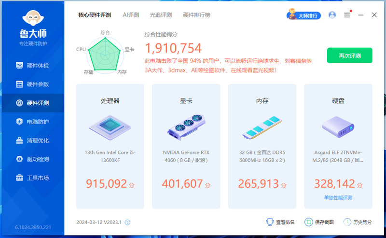Viewport: 386px width, 238px height.
Task: Click the hard drive illustration icon
Action: [338, 127]
